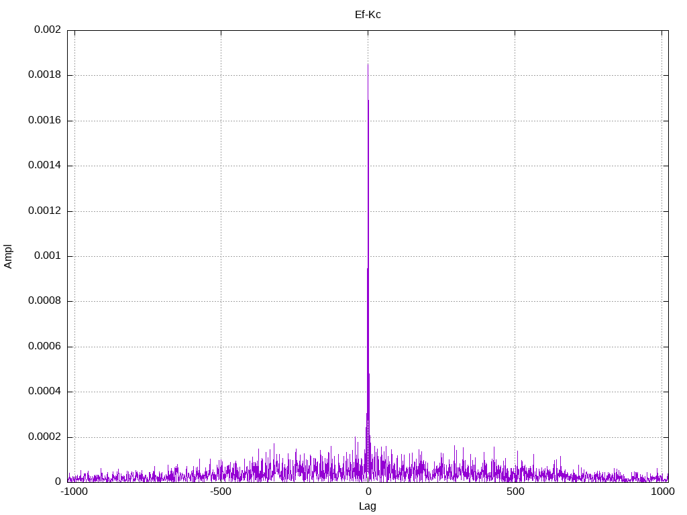687x515 pixels.
Task: Select the 0.0006 y-axis tick label
Action: (x=44, y=347)
